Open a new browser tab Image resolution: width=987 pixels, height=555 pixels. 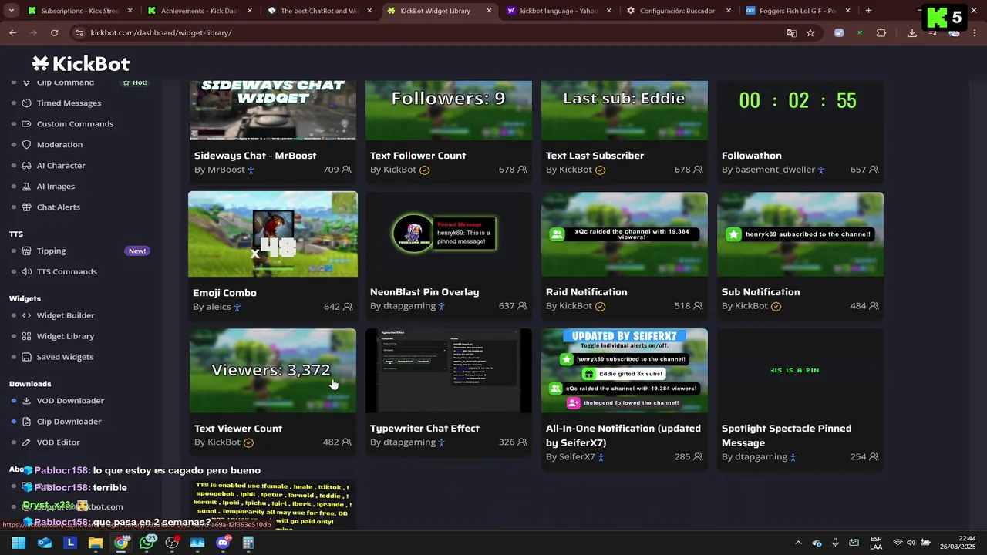coord(868,11)
